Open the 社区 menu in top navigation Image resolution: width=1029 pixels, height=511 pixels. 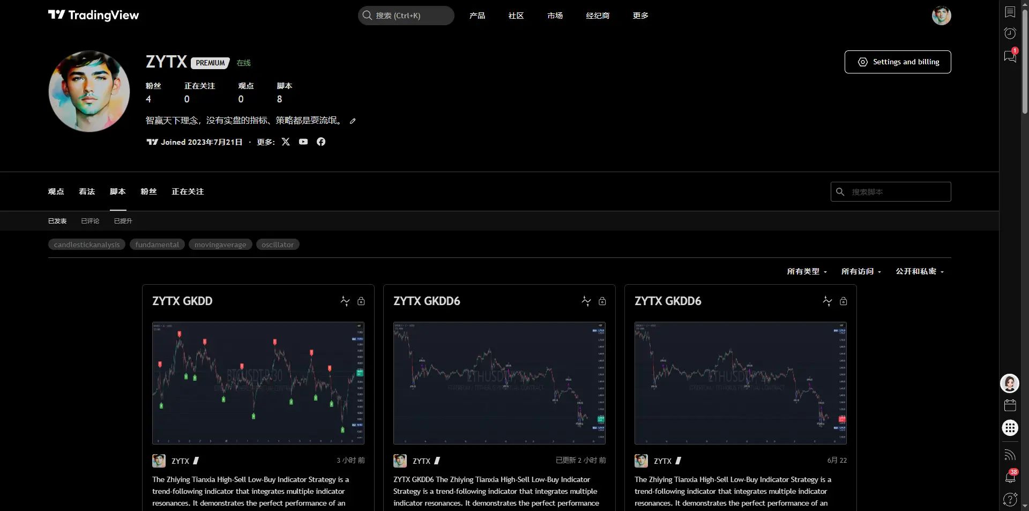click(516, 16)
